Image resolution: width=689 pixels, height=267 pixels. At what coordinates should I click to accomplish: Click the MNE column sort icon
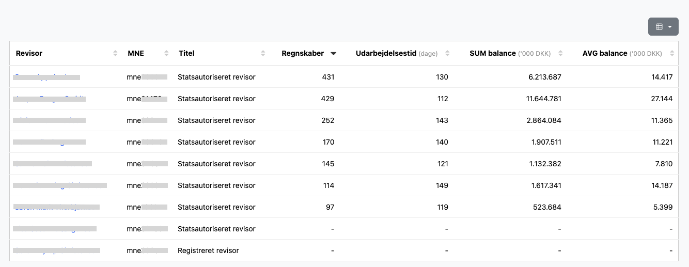point(166,53)
